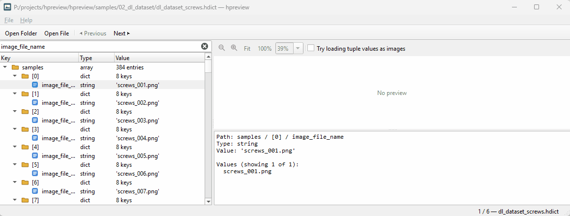Viewport: 570px width, 216px height.
Task: Click the Open Folder toolbar button
Action: [x=21, y=33]
